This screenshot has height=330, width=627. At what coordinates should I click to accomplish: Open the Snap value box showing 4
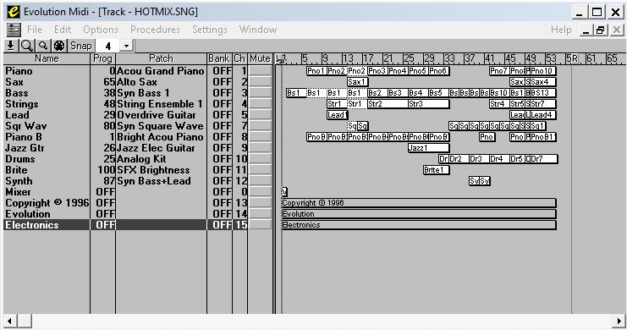pos(108,46)
